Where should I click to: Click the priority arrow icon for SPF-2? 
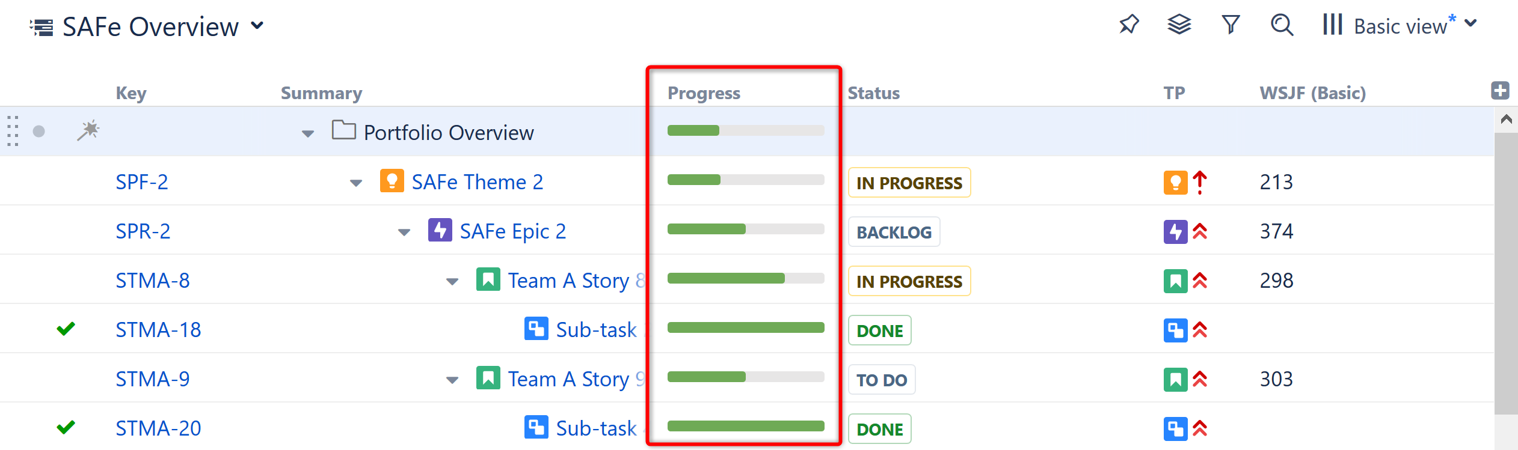point(1199,181)
